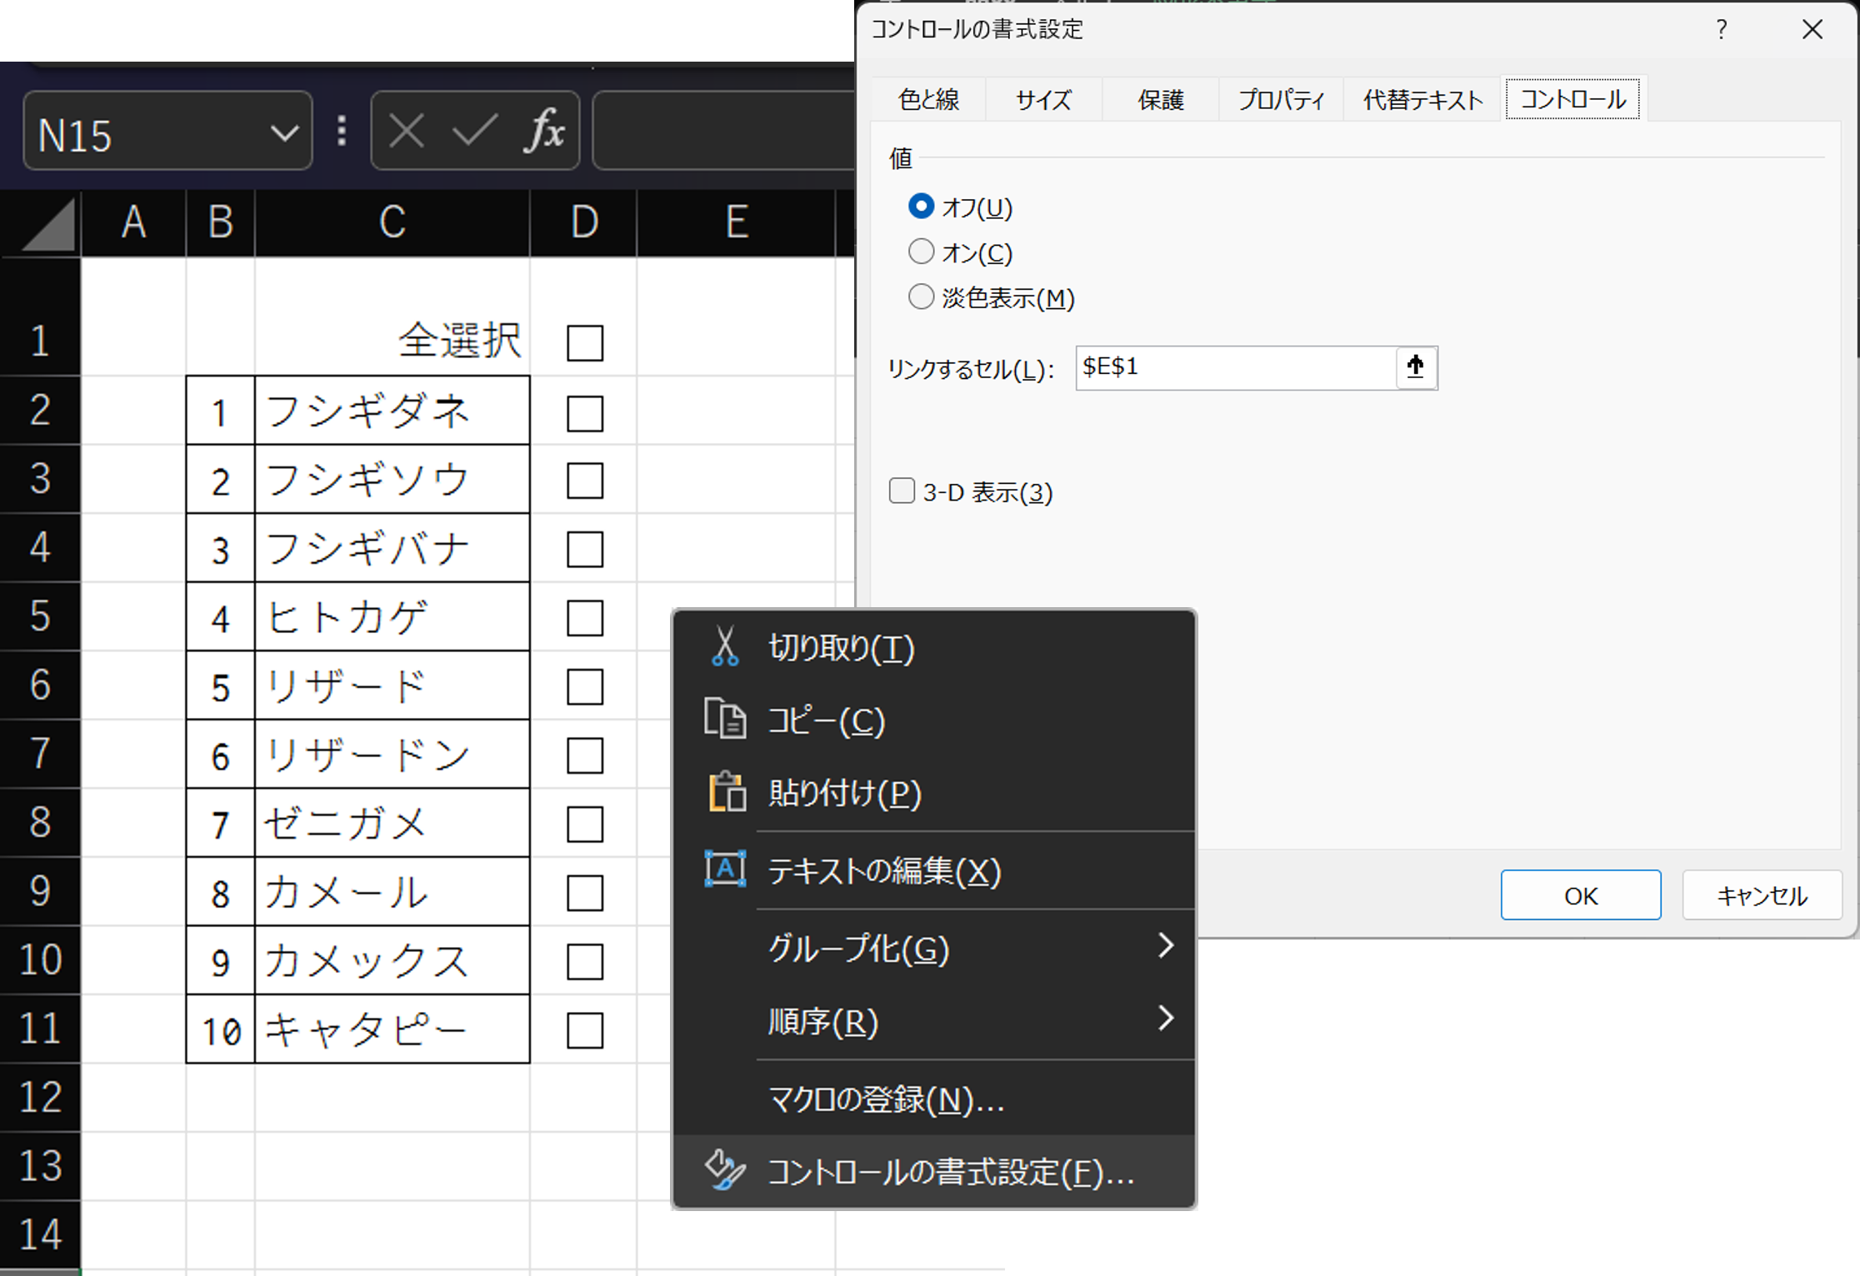Click the checkmark Enter icon in formula bar
Screen dimensions: 1860x1276
472,131
